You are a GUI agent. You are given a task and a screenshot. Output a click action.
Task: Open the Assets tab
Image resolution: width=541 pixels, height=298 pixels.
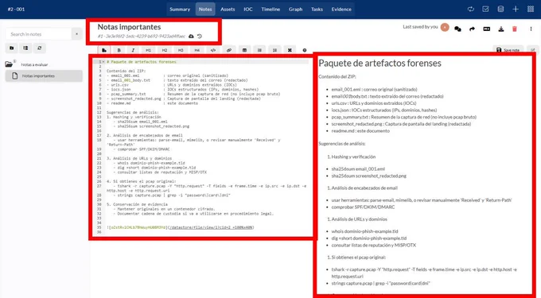(x=228, y=10)
